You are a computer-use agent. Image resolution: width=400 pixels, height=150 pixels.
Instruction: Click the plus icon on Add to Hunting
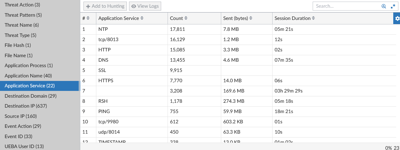[88, 6]
